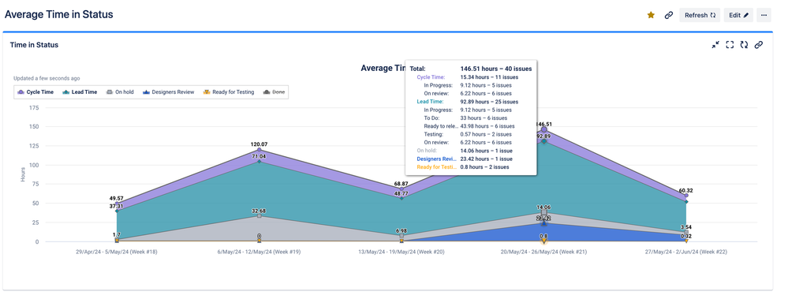Select the 146.51 total point in Week #21

click(x=543, y=129)
